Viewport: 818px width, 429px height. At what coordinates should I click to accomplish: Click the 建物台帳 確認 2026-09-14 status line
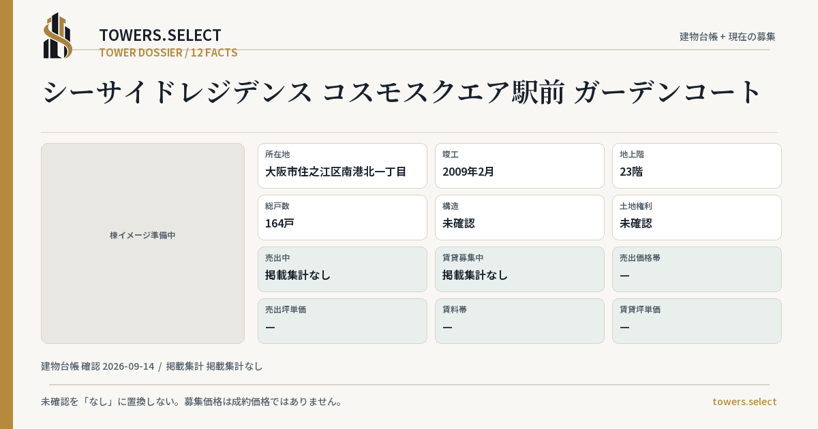click(152, 366)
